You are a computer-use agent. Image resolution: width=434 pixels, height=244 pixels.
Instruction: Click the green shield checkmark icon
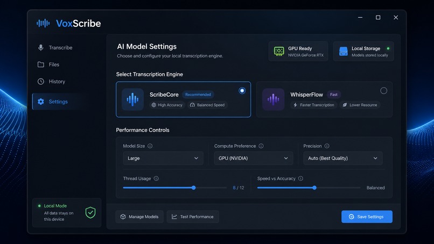click(x=90, y=212)
